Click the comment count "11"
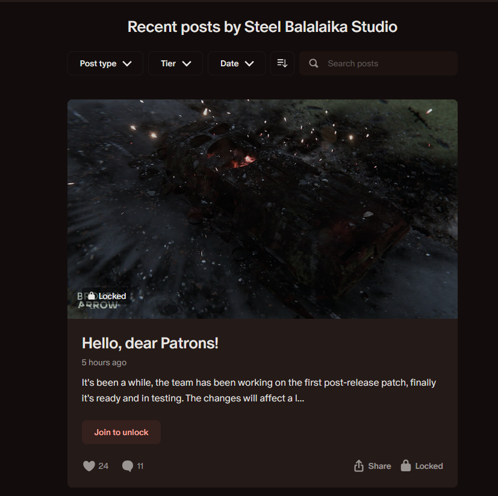Viewport: 498px width, 496px height. click(x=140, y=466)
